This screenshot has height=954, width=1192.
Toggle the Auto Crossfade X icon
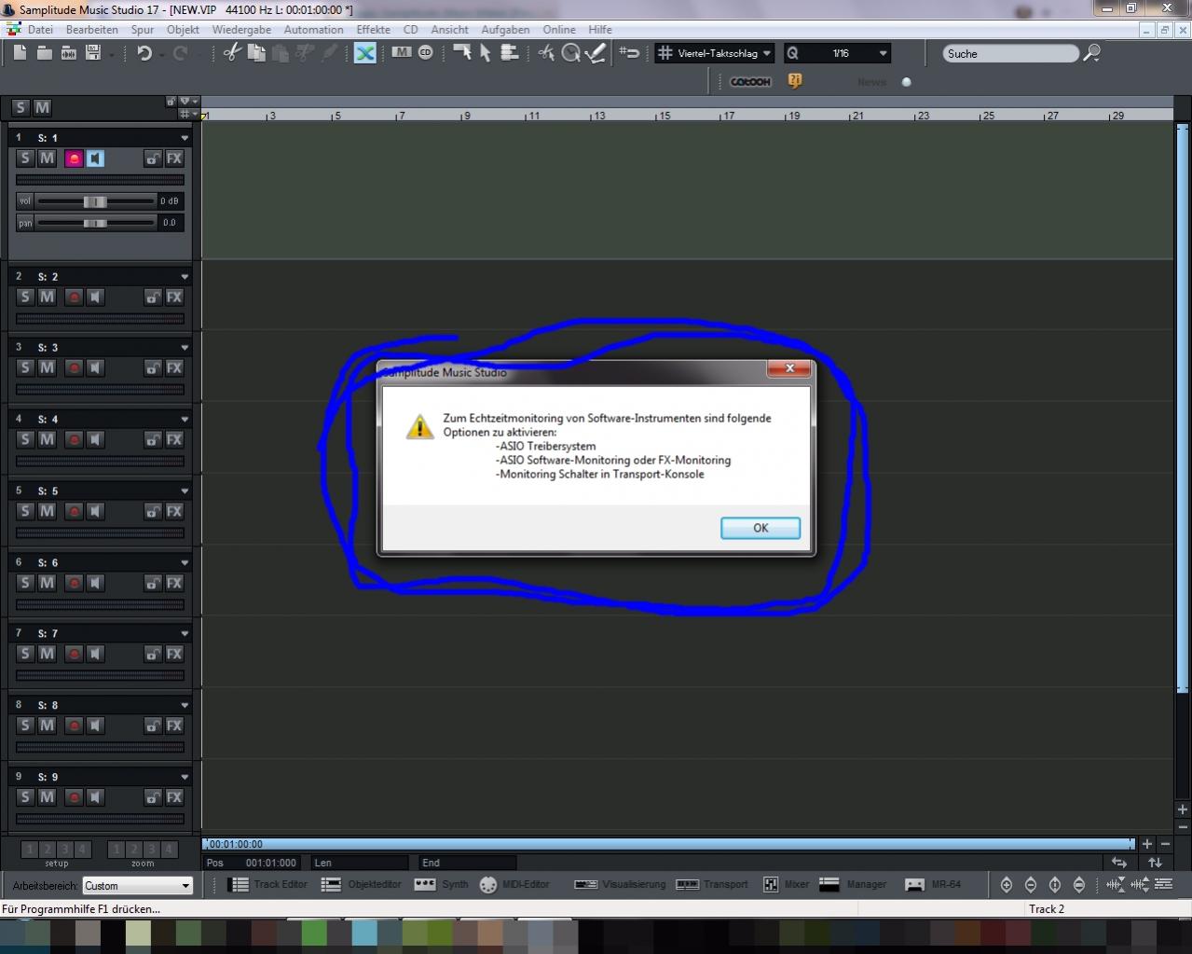click(365, 53)
